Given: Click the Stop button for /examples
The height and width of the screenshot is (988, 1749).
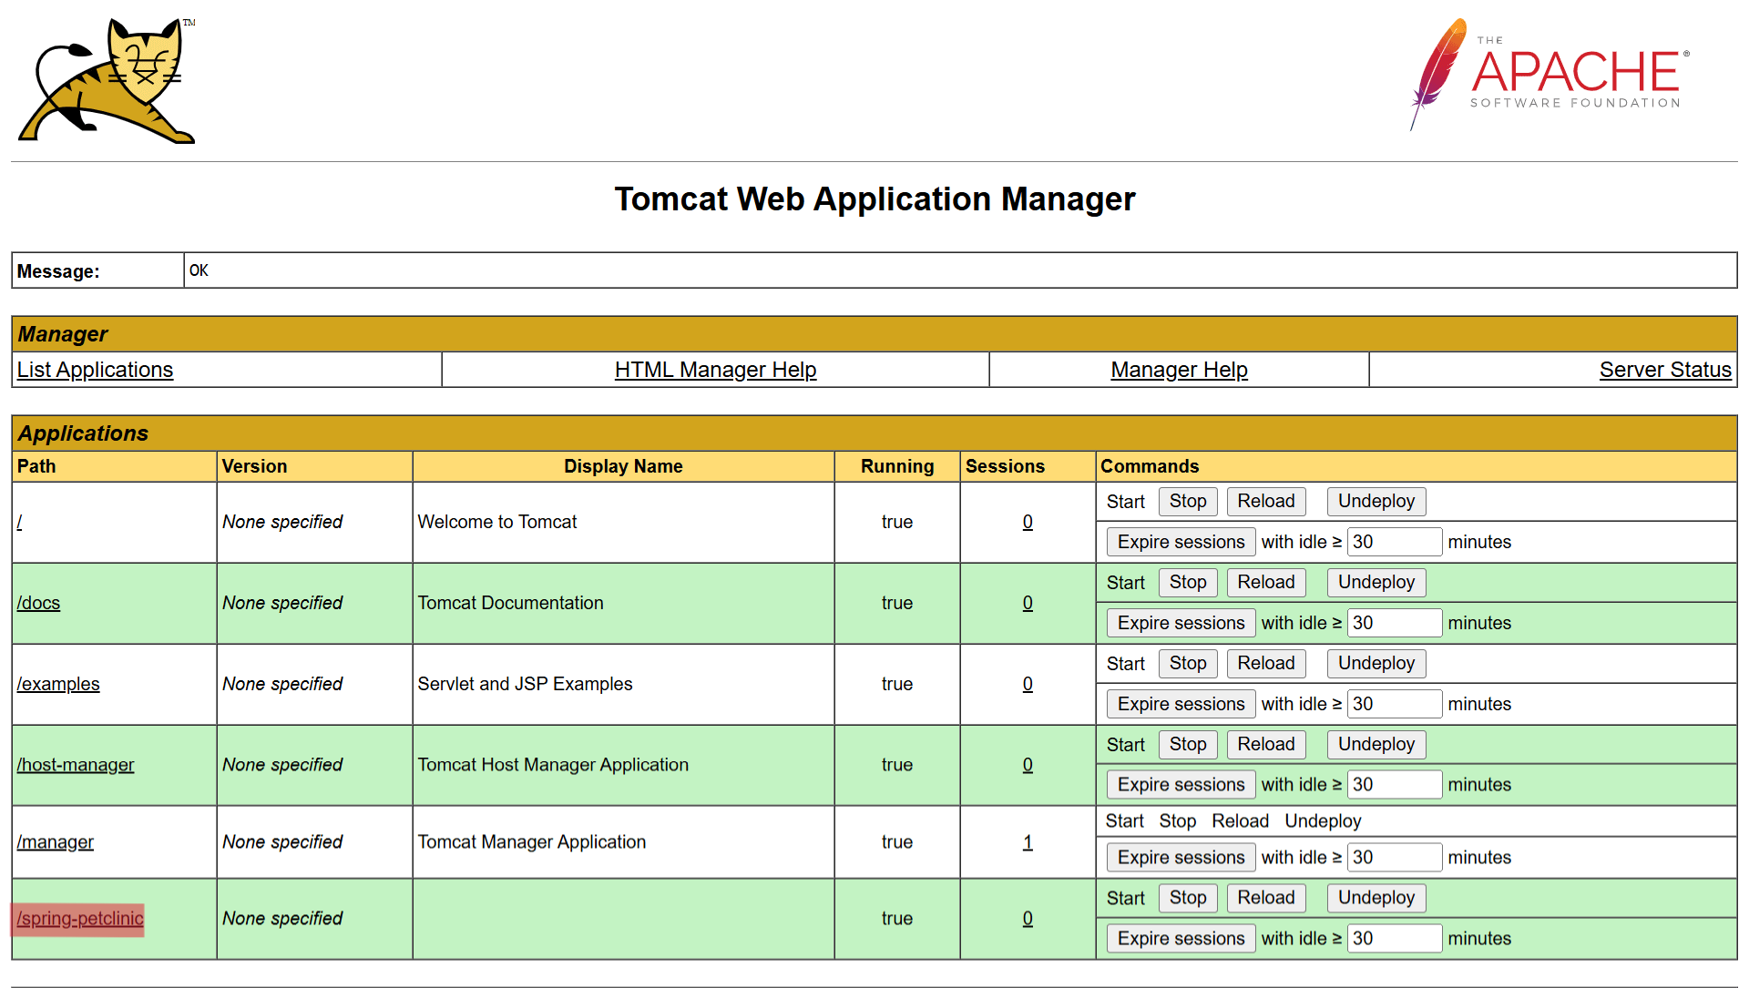Looking at the screenshot, I should 1187,663.
